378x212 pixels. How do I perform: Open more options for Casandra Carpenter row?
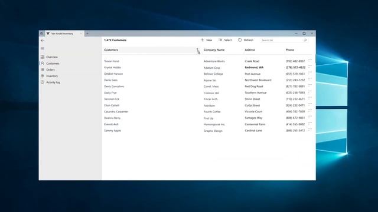coord(310,110)
